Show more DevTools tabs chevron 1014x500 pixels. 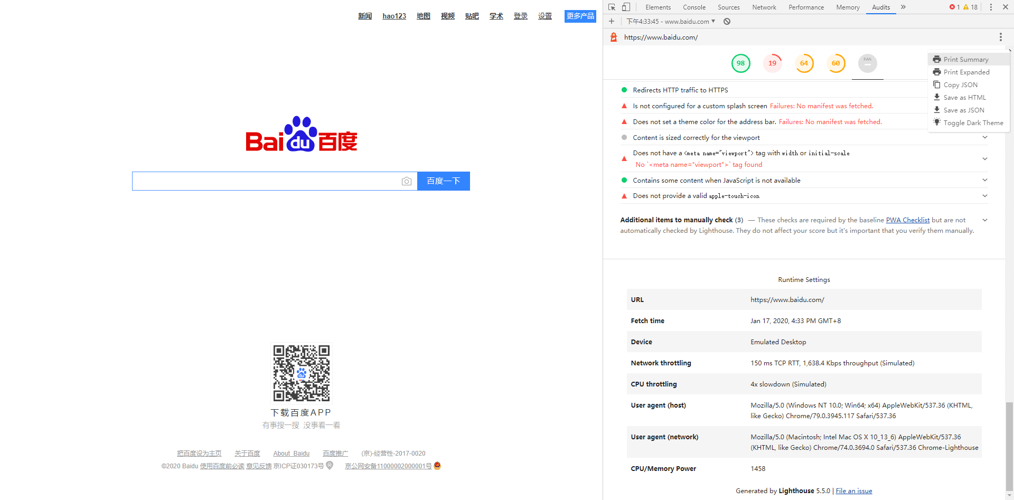pyautogui.click(x=903, y=7)
